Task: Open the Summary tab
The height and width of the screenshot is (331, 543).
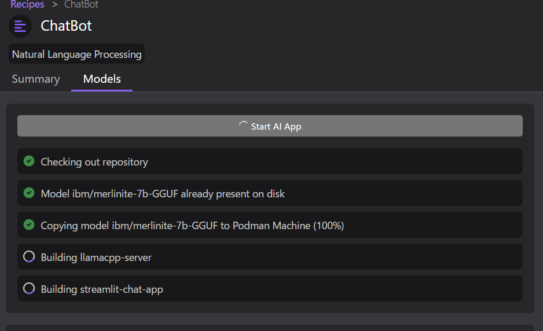Action: coord(36,79)
